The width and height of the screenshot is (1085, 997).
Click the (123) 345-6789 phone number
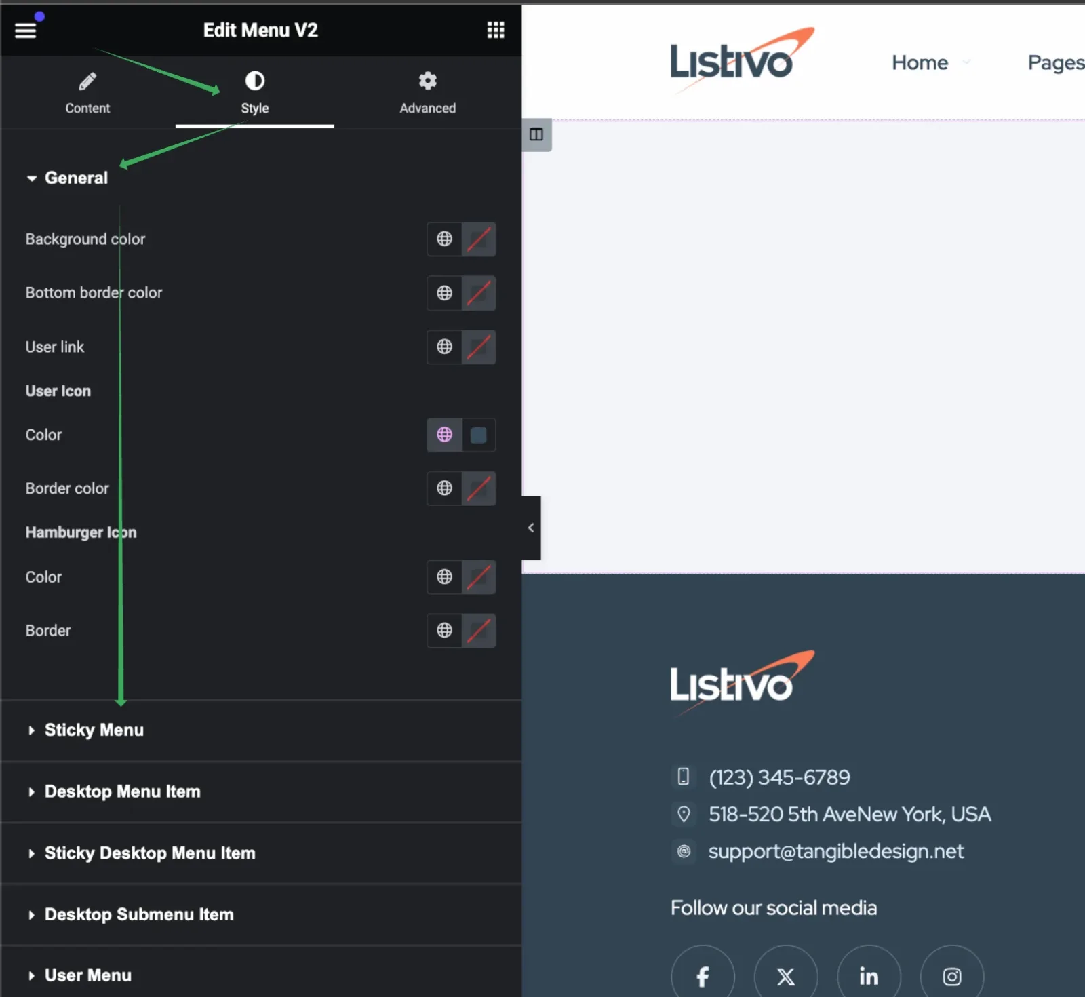pos(779,777)
